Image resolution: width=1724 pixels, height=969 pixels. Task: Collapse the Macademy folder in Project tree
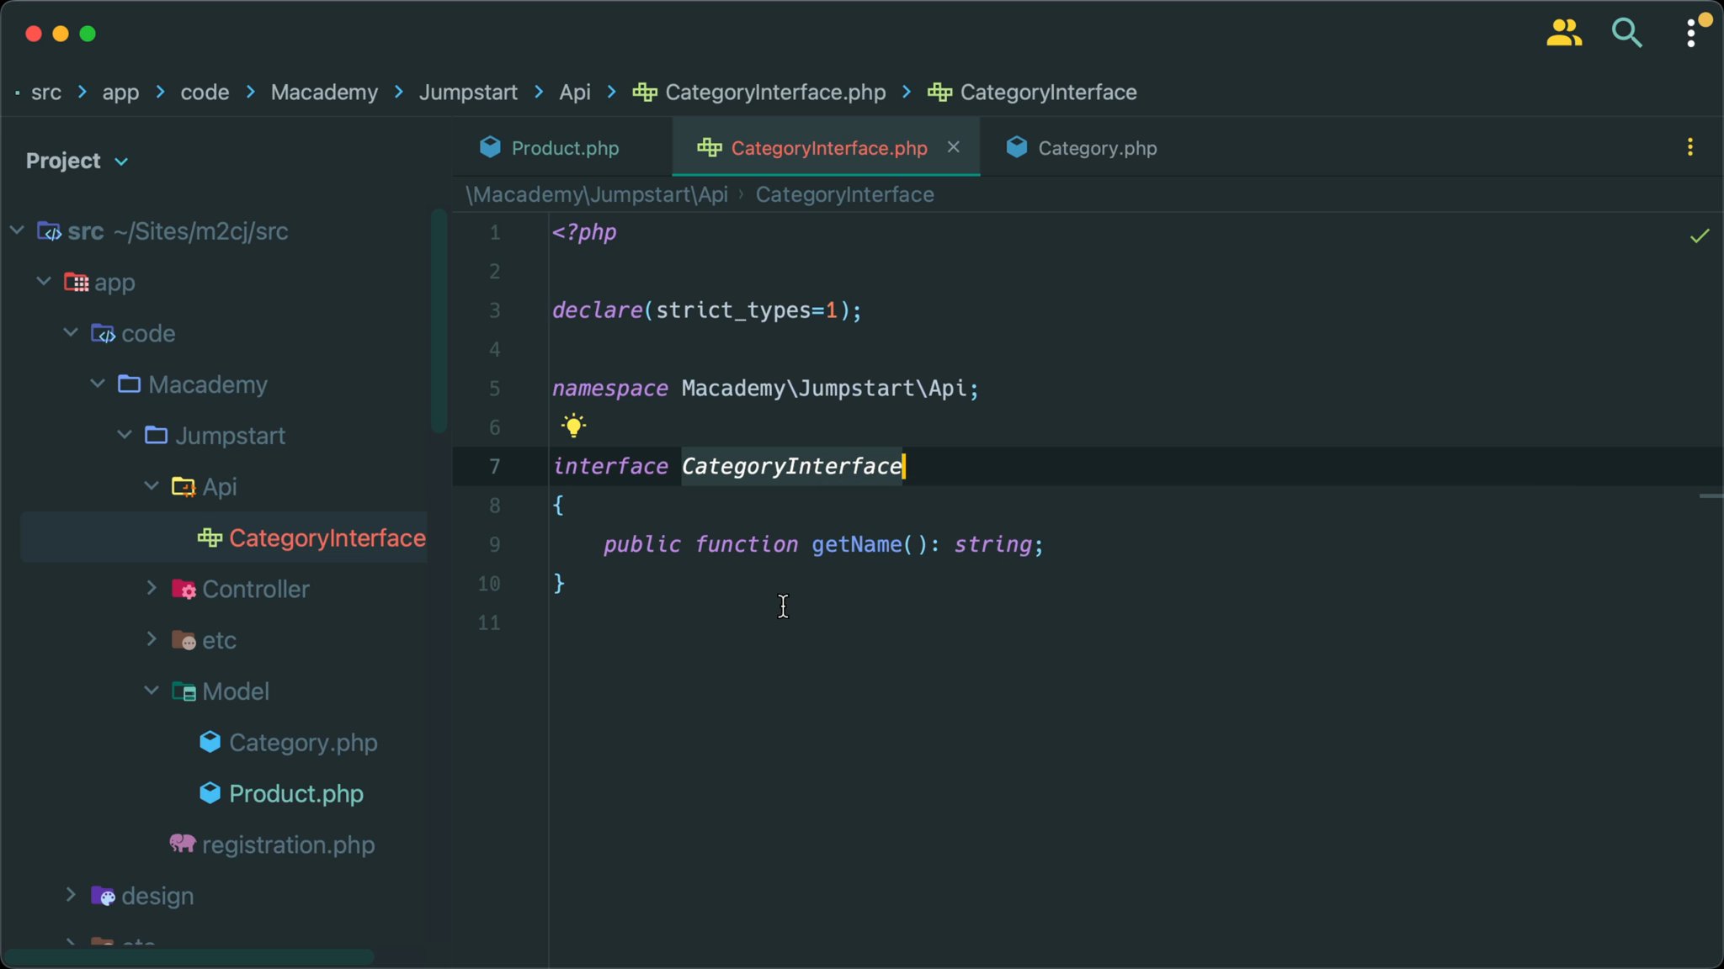tap(96, 384)
